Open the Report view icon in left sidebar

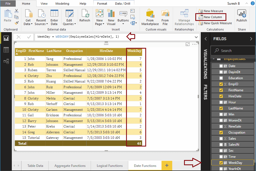(6, 38)
